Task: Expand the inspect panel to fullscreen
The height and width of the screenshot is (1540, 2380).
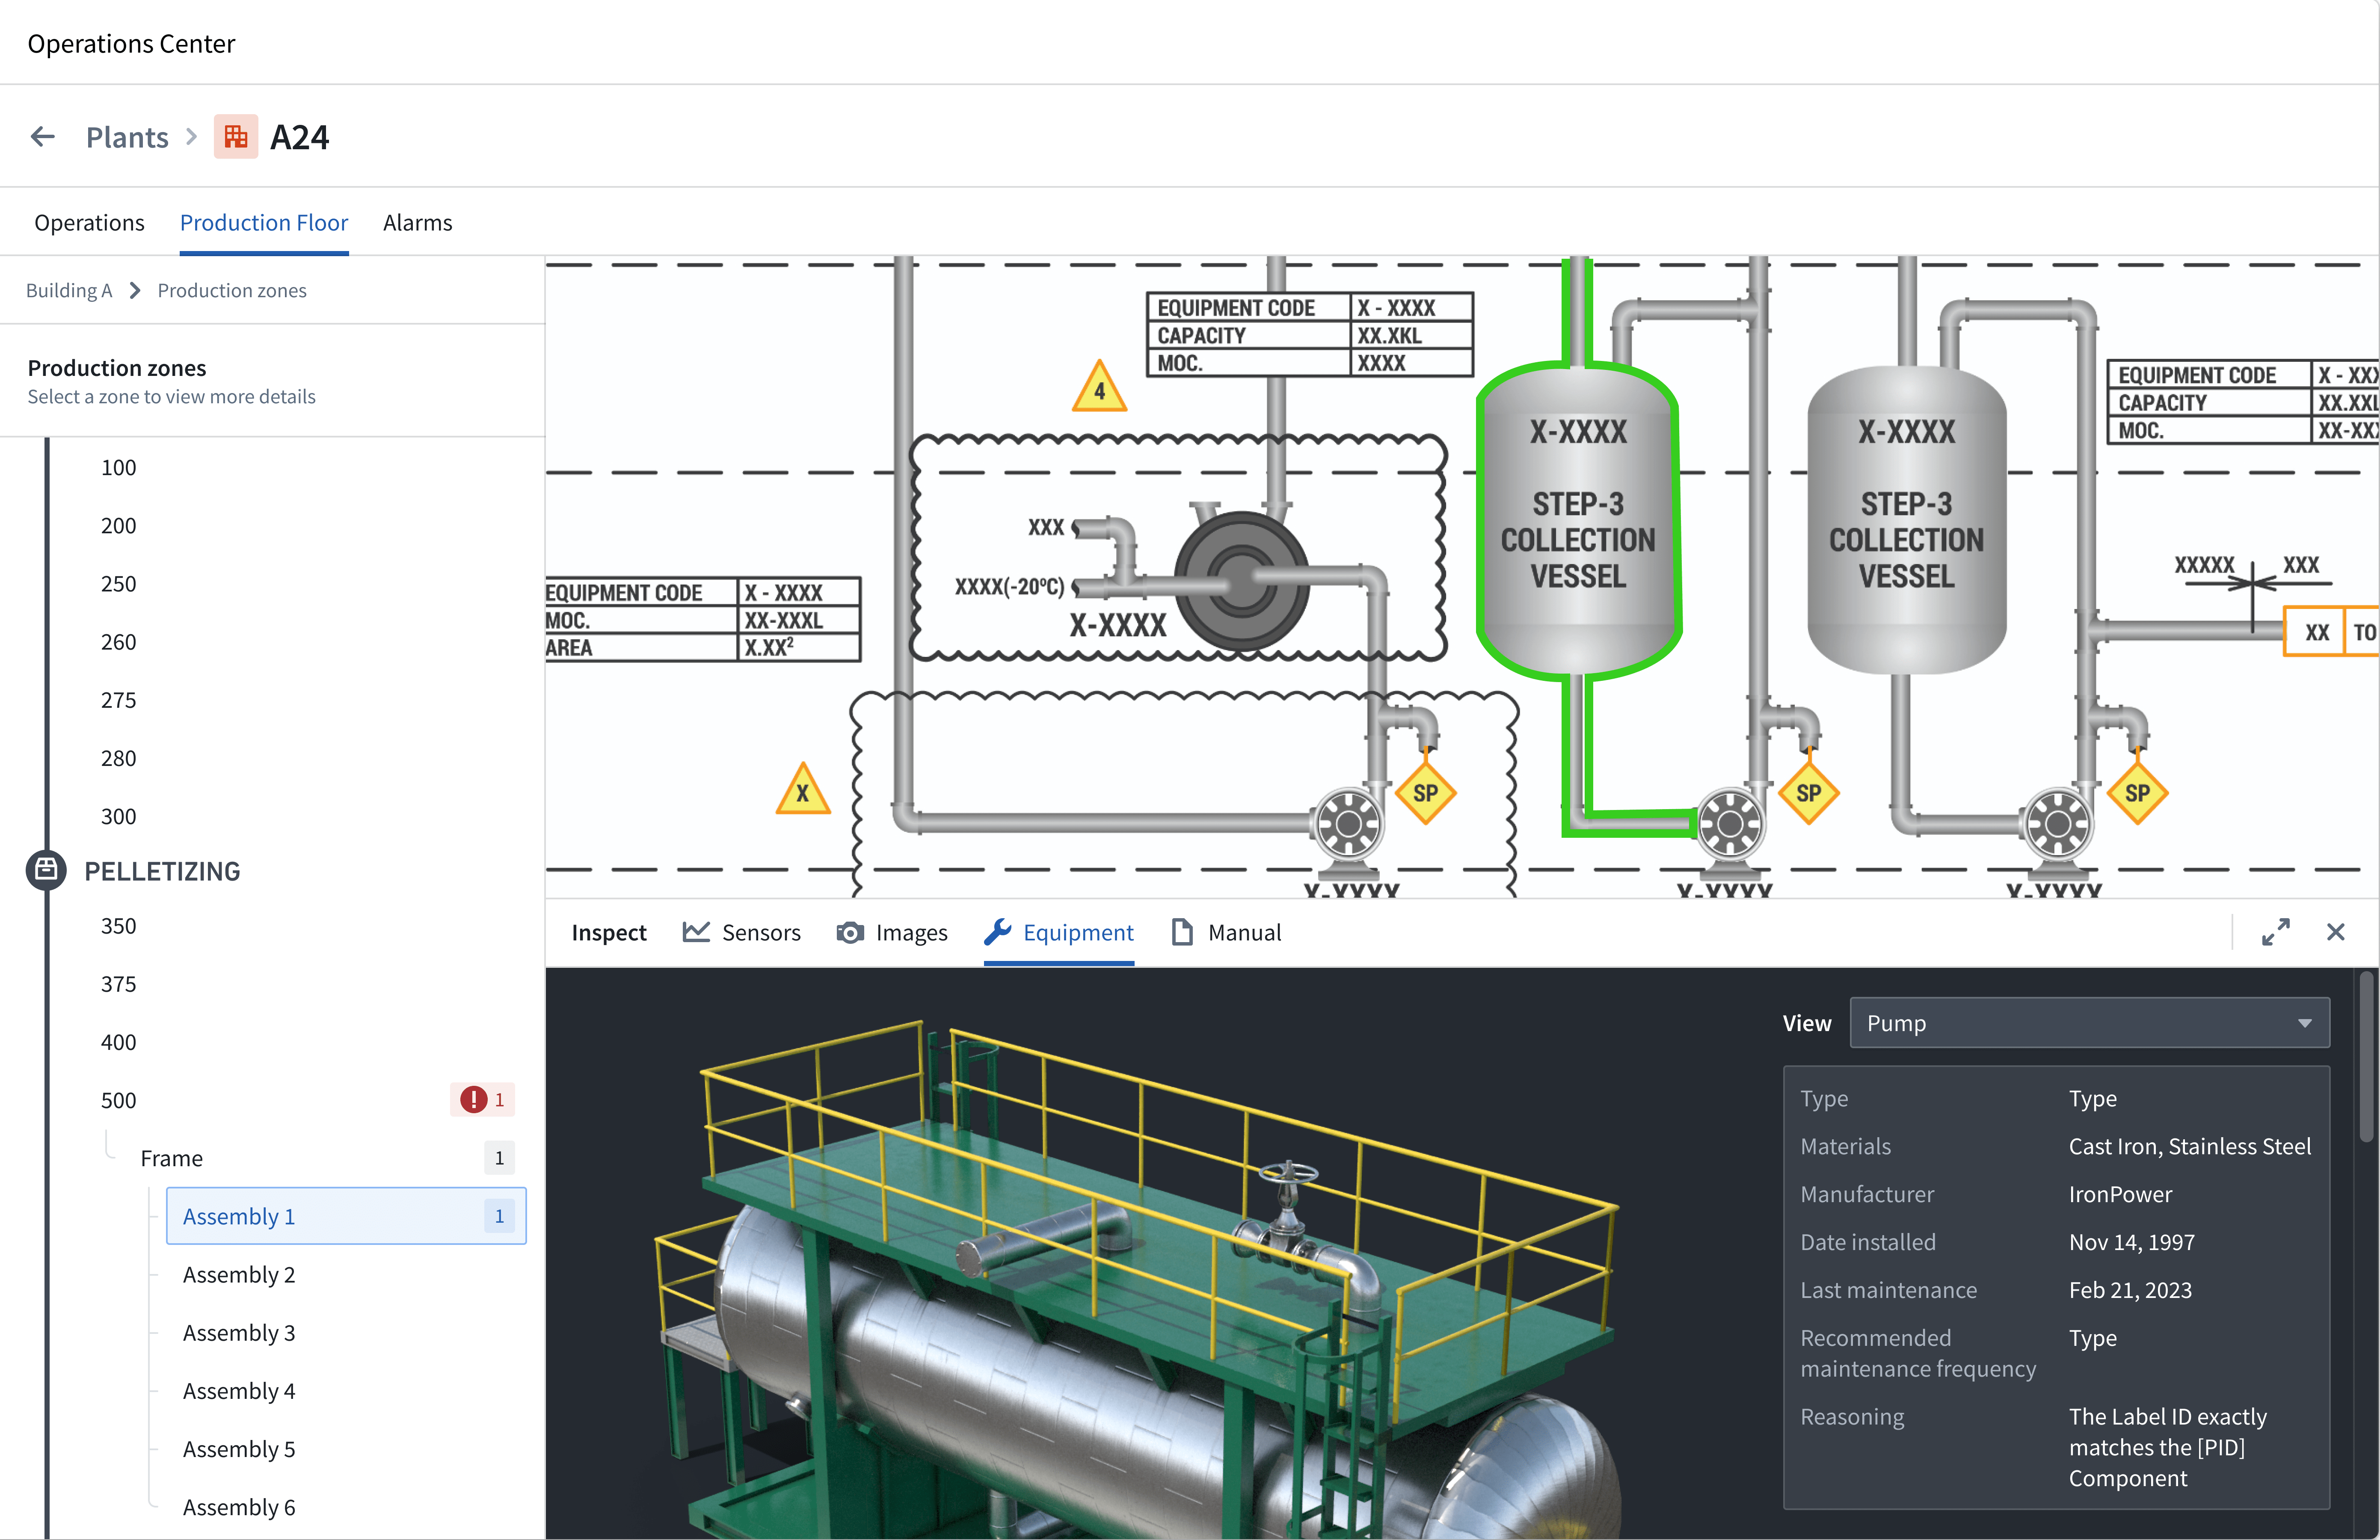Action: click(x=2276, y=932)
